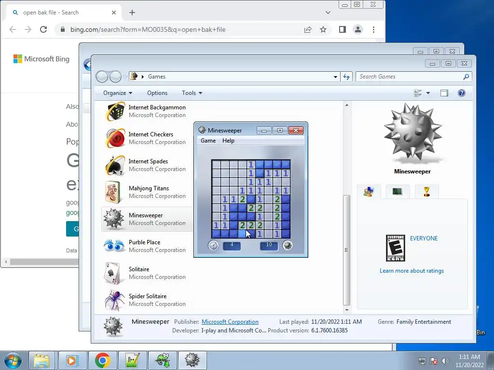Click Learn more about ratings link
Viewport: 494px width, 370px height.
tap(412, 271)
